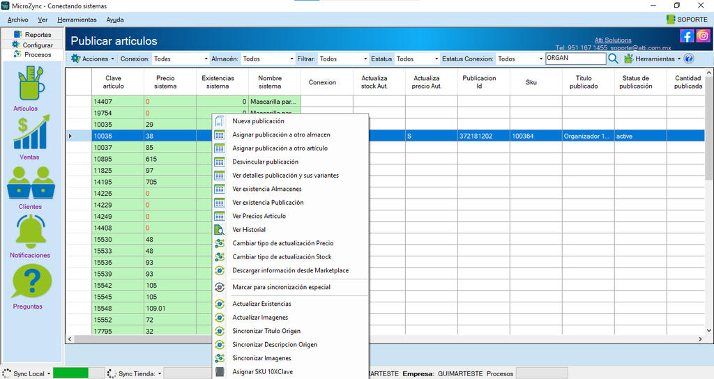Click the ORGAN search text field
The width and height of the screenshot is (714, 379).
pyautogui.click(x=575, y=59)
